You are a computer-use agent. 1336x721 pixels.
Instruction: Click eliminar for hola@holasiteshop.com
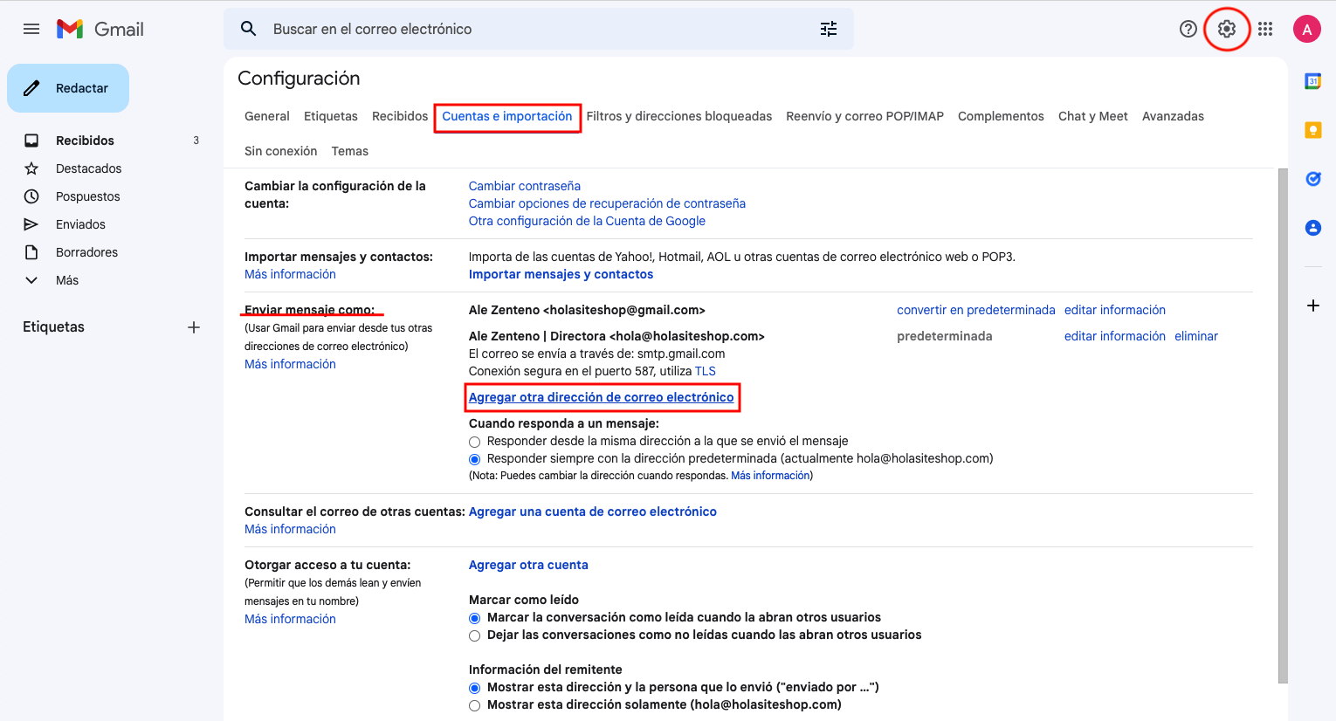1196,336
